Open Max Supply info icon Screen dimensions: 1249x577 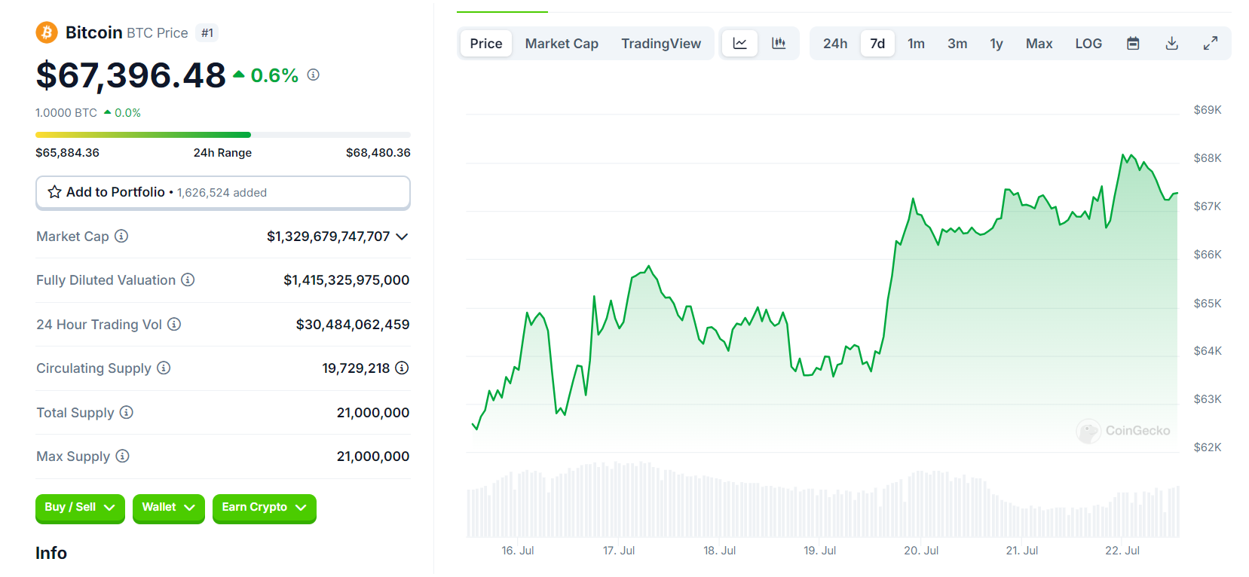pos(122,456)
